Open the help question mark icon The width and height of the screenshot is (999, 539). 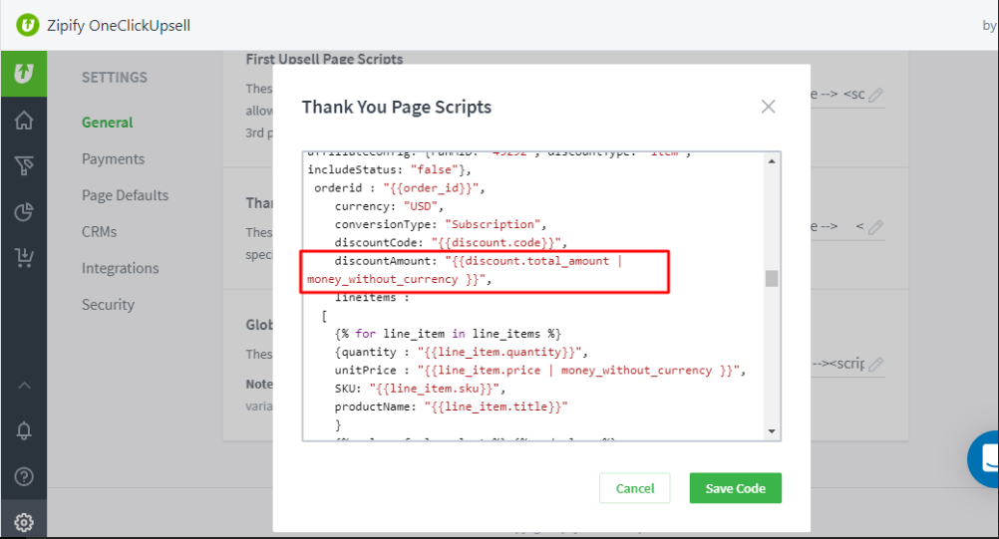[24, 476]
